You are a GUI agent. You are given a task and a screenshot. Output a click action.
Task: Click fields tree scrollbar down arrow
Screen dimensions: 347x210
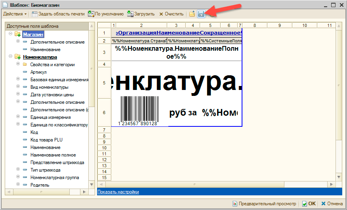[92, 185]
